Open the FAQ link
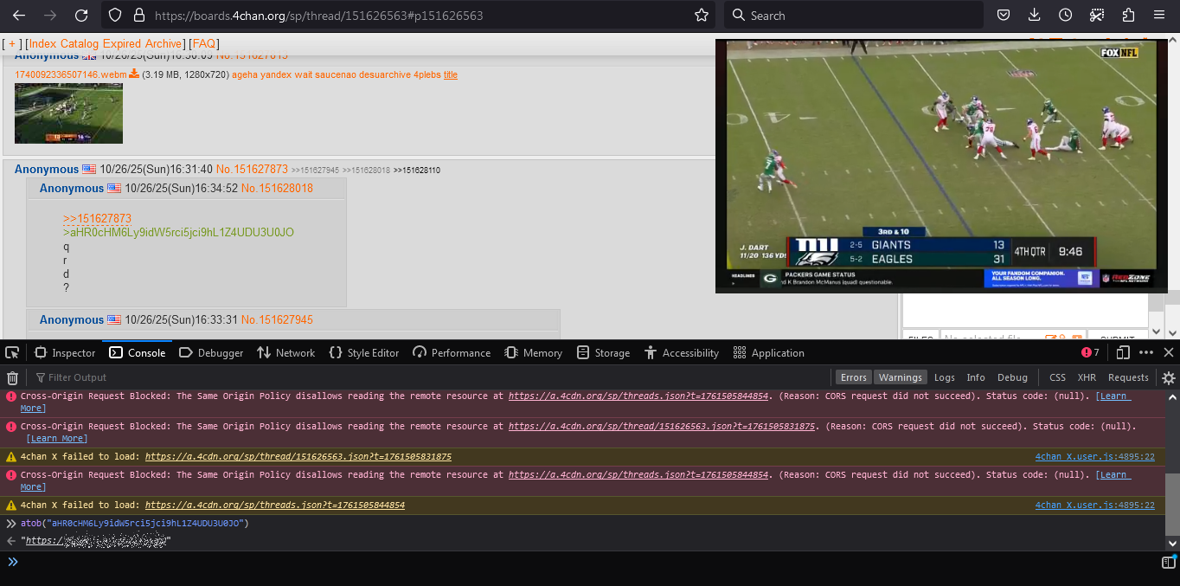 click(204, 43)
